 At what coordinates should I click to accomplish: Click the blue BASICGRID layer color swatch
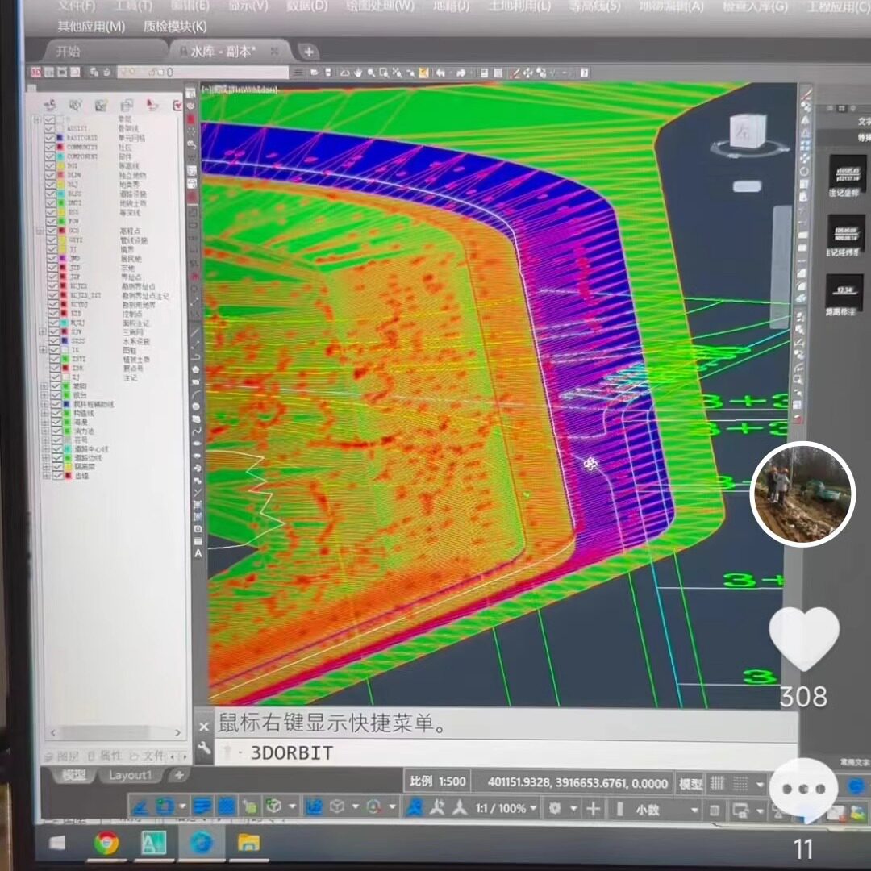click(60, 138)
